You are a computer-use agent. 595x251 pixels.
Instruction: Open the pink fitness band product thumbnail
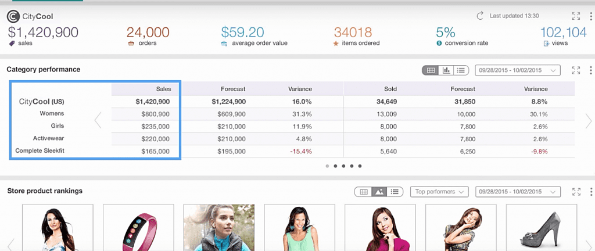[x=138, y=228]
